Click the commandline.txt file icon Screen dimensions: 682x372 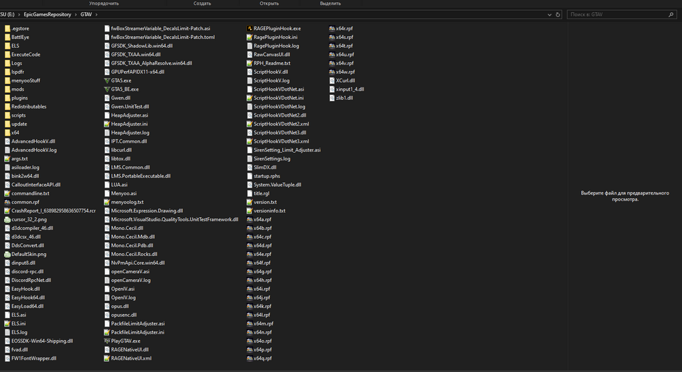[x=8, y=194]
